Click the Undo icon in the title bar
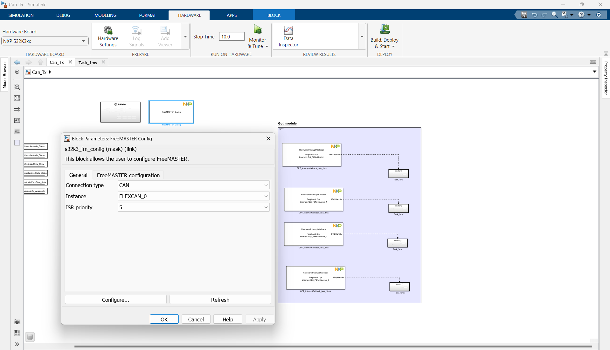The height and width of the screenshot is (350, 610). pyautogui.click(x=534, y=15)
